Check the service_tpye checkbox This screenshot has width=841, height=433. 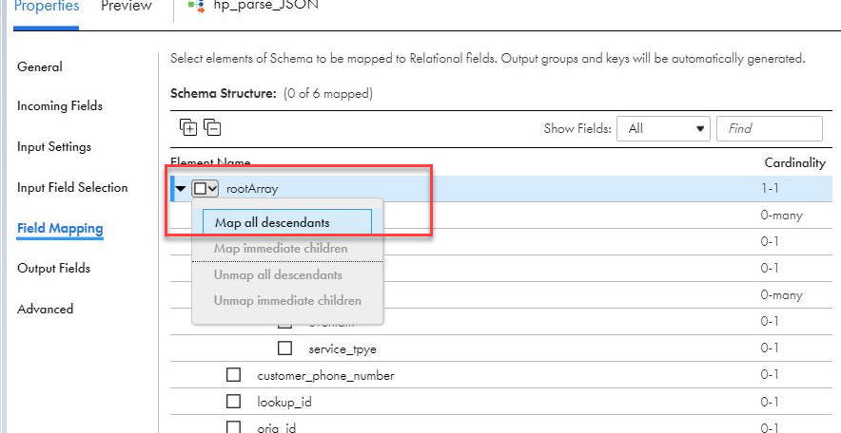point(284,348)
